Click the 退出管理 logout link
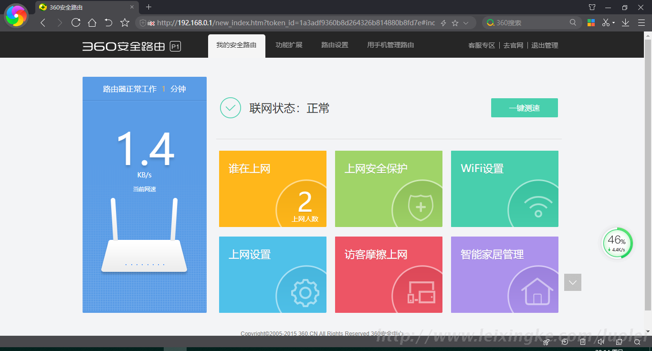 pos(545,46)
